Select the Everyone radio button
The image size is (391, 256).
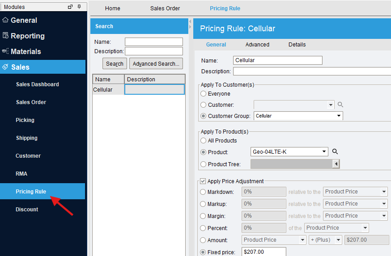pos(204,94)
